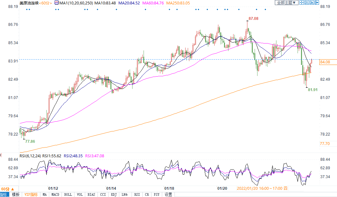Click the orange 84.08 current price label
The height and width of the screenshot is (197, 337).
[x=325, y=62]
